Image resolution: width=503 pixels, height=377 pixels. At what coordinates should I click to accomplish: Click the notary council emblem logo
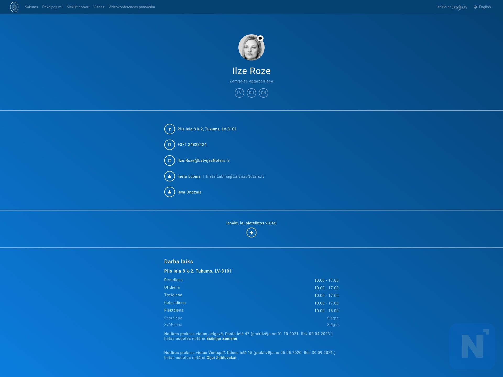pyautogui.click(x=14, y=7)
